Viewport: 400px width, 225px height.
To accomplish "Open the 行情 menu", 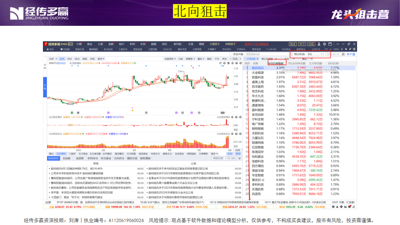I will coord(79,44).
